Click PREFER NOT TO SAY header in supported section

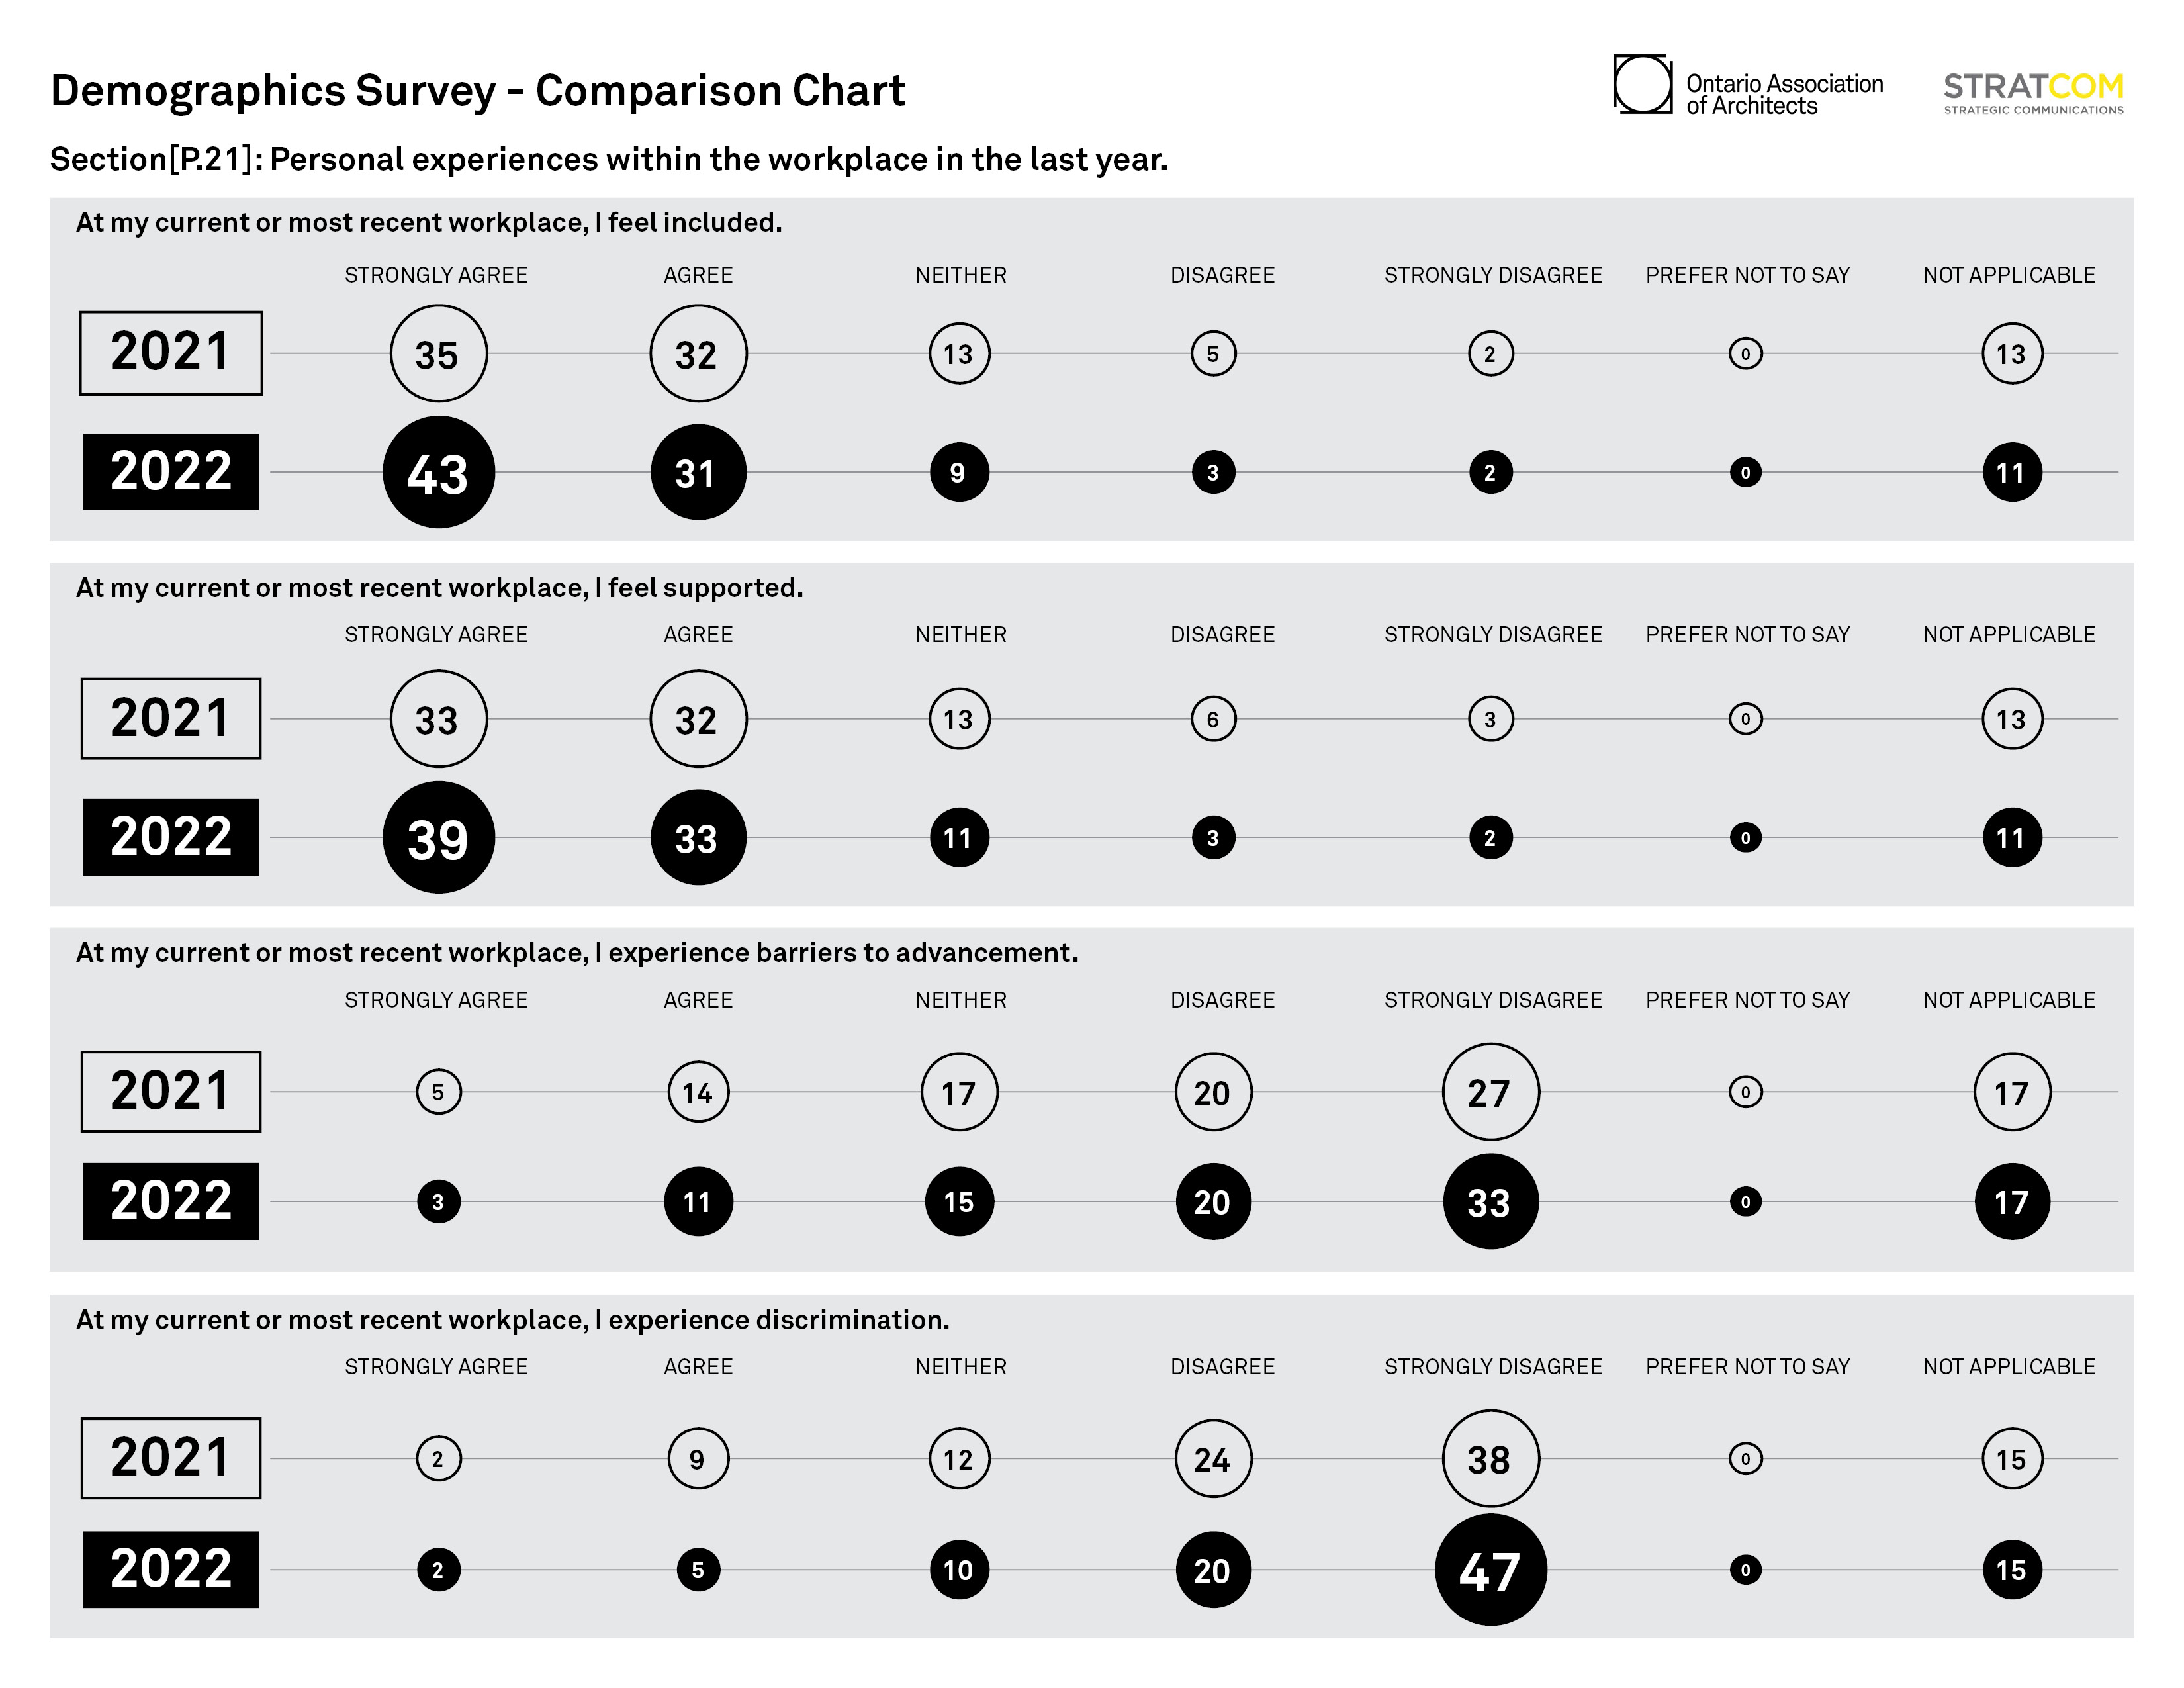tap(1748, 635)
